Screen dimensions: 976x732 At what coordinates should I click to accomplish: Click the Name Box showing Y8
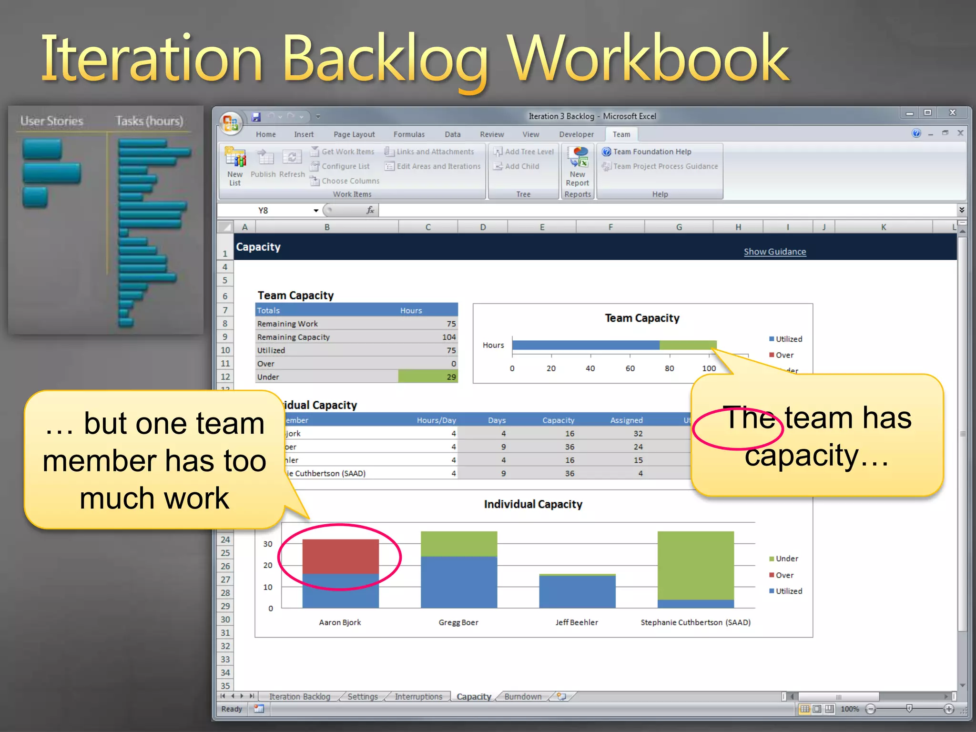264,211
